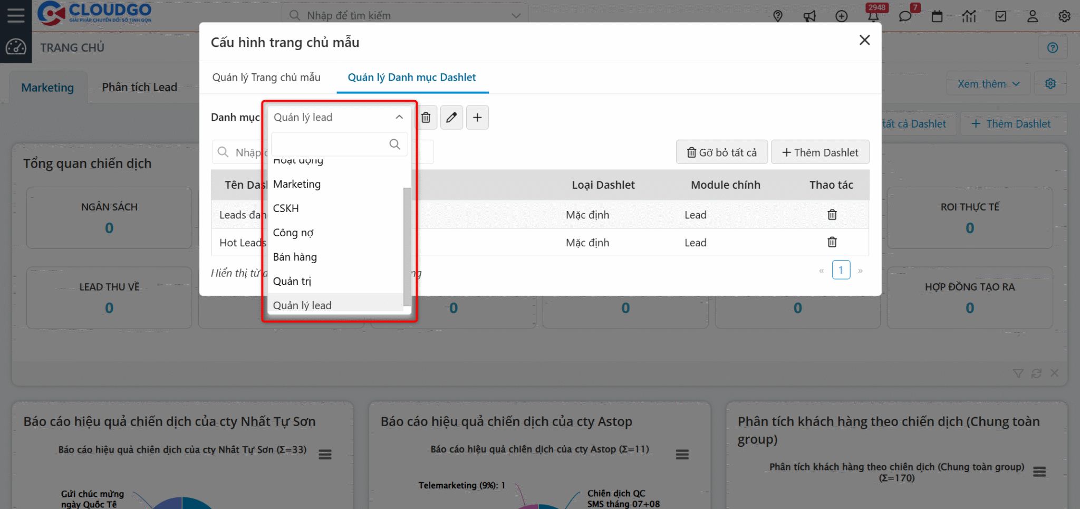This screenshot has width=1080, height=509.
Task: Open chart menu for Astop report
Action: coord(682,454)
